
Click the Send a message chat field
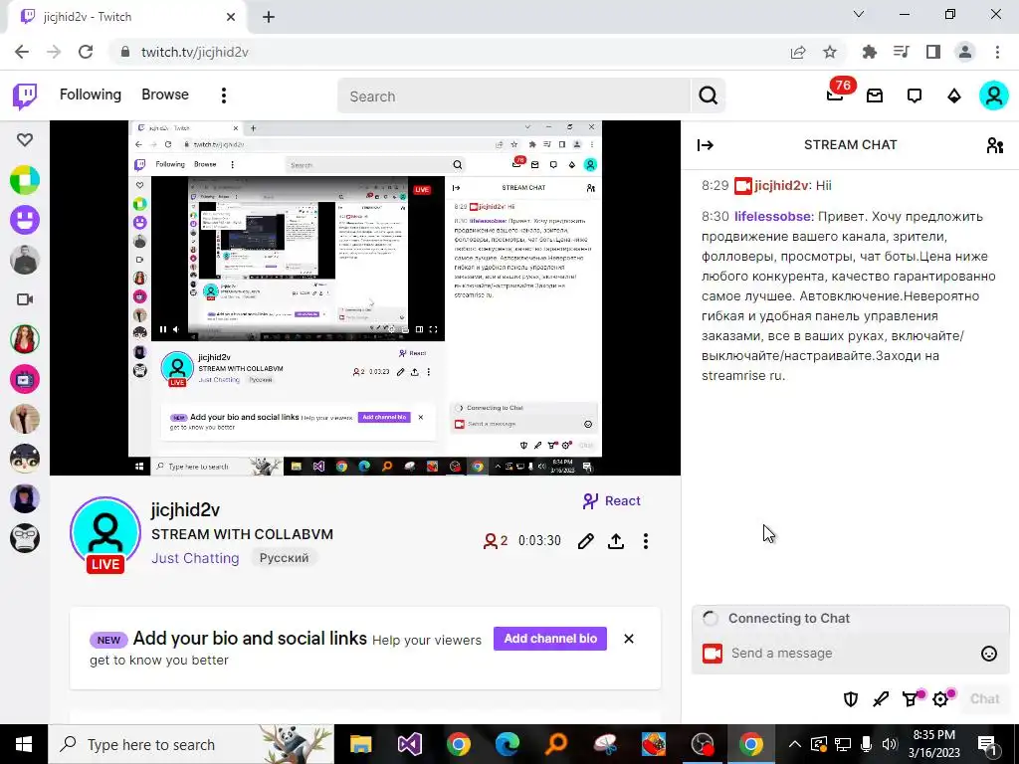click(852, 653)
